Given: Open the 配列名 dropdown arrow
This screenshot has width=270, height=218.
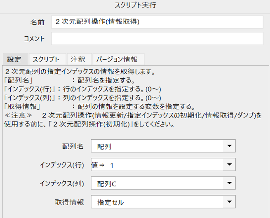Looking at the screenshot, I should point(229,146).
